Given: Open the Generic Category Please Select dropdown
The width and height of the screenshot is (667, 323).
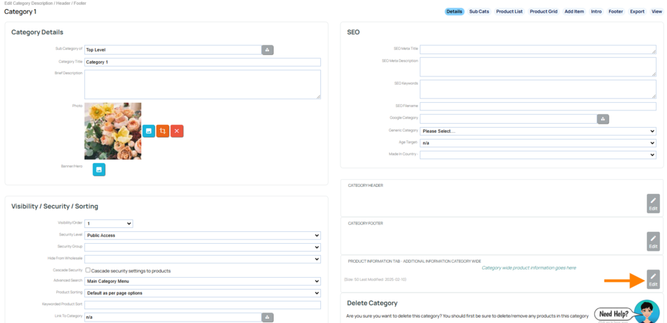Looking at the screenshot, I should pos(538,131).
